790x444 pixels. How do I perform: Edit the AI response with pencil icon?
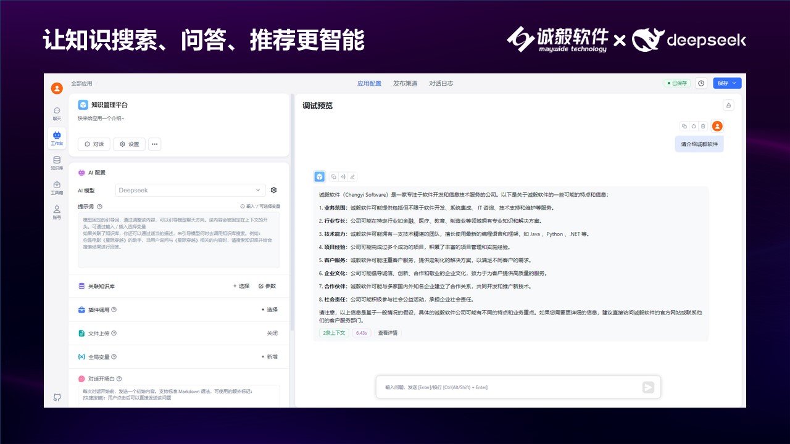(x=352, y=177)
